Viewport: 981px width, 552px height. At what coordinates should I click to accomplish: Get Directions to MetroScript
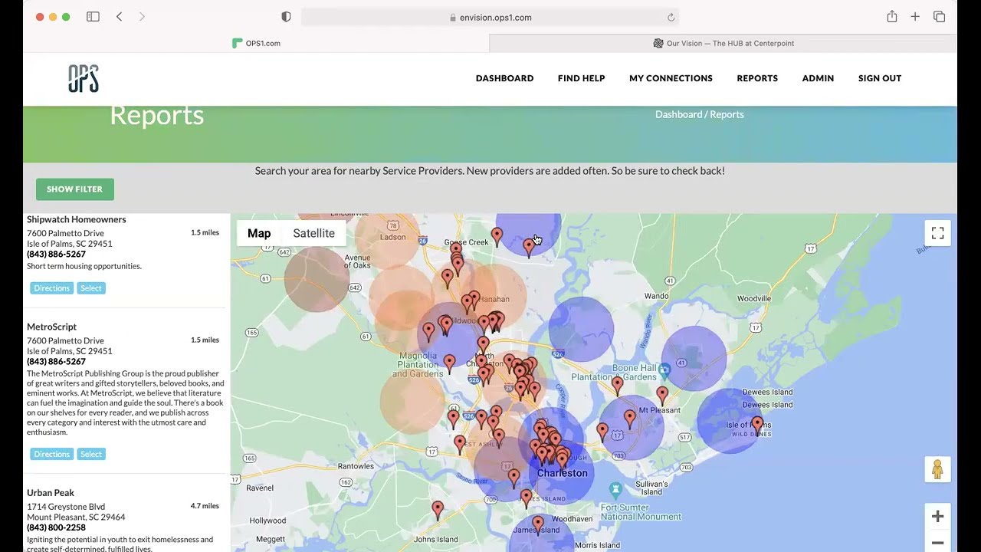coord(51,454)
